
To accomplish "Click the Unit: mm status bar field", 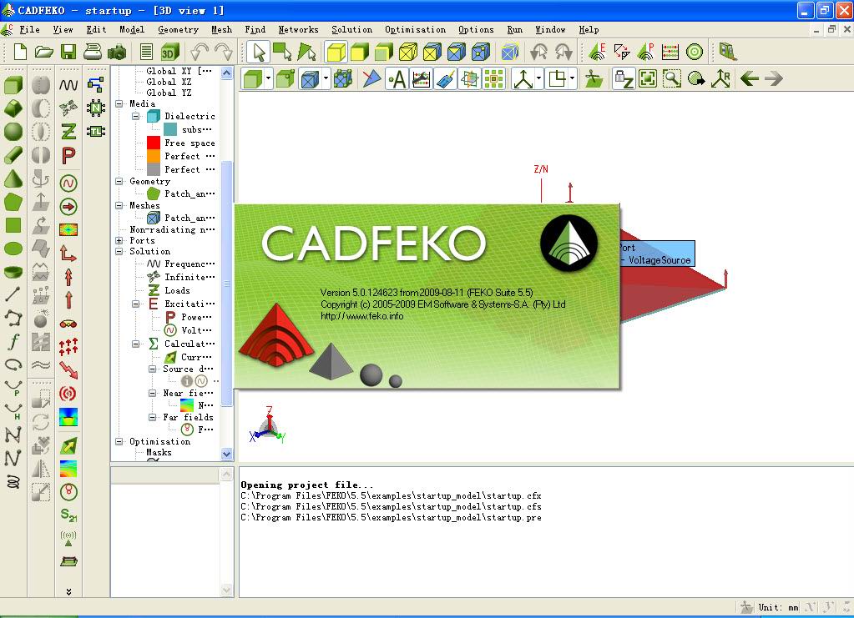I will tap(778, 608).
